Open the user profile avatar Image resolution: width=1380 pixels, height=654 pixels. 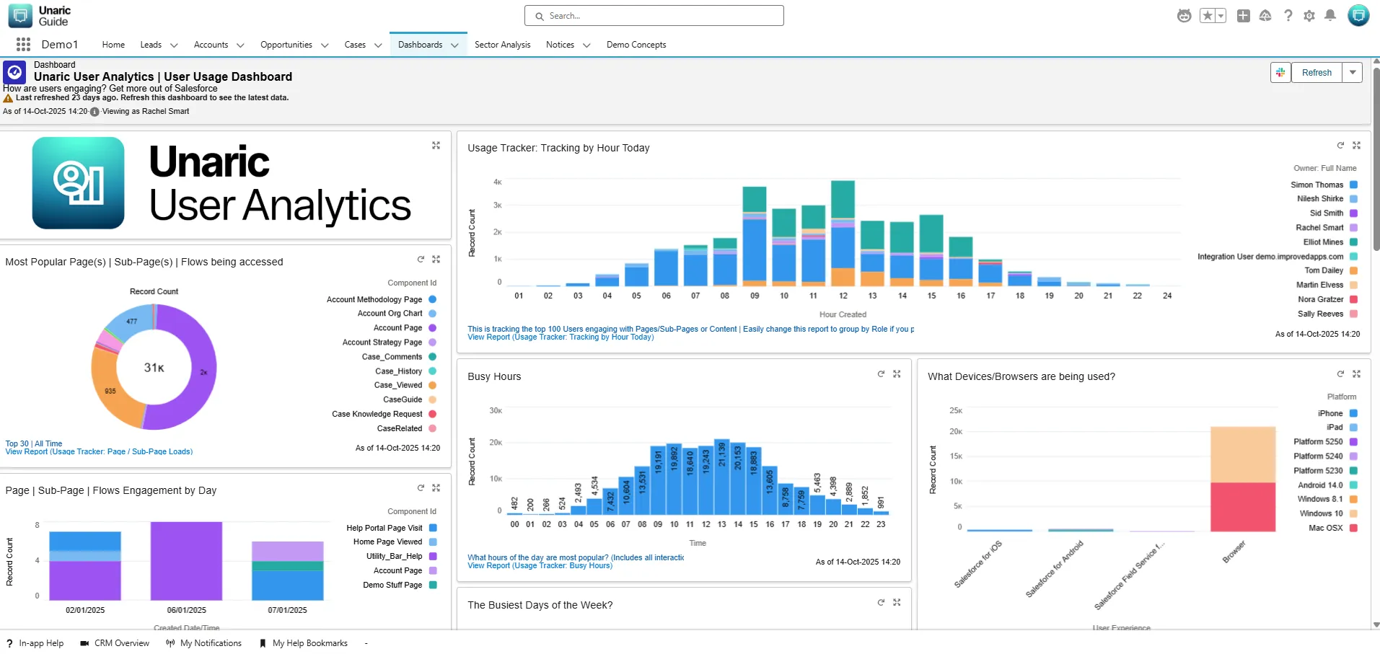click(1358, 15)
